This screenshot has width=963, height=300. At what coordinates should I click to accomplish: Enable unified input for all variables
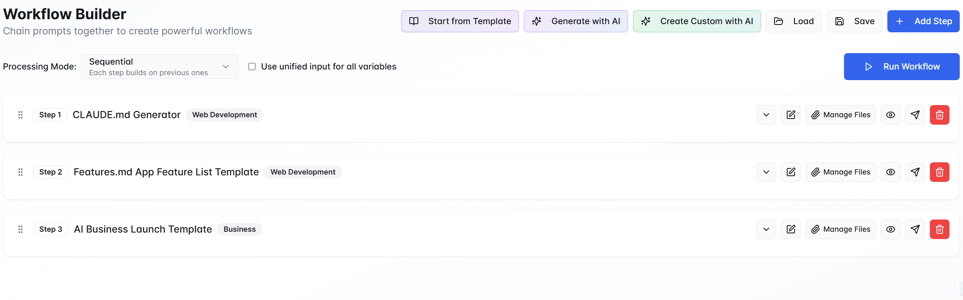tap(252, 67)
